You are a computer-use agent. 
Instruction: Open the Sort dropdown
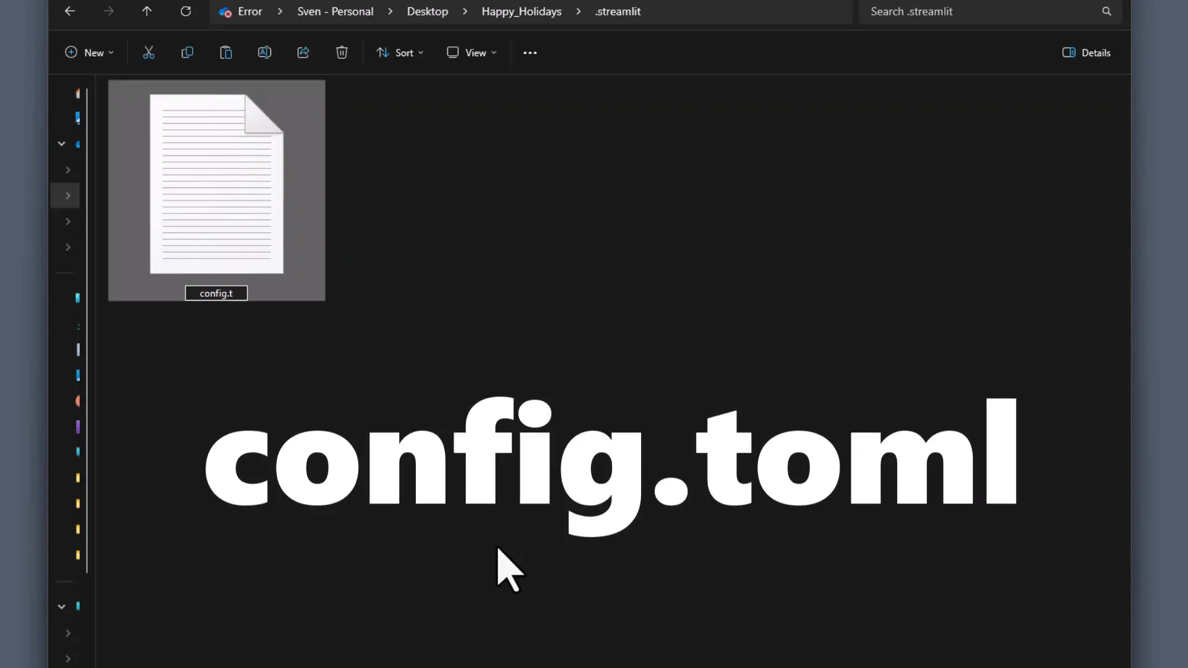399,52
